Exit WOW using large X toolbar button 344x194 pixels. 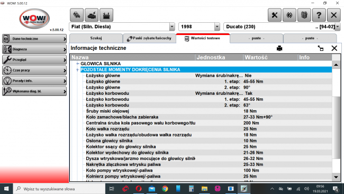pyautogui.click(x=334, y=15)
